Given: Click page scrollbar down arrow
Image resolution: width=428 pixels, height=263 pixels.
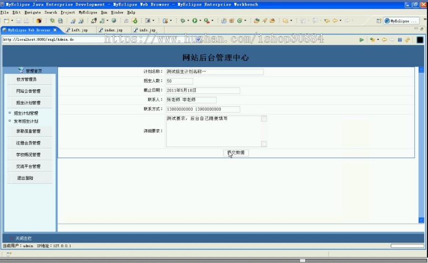Looking at the screenshot, I should point(421,220).
